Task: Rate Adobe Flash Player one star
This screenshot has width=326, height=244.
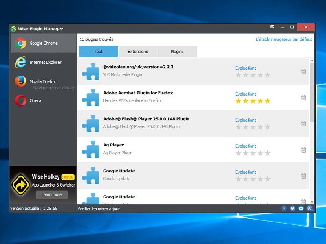Action: (238, 127)
